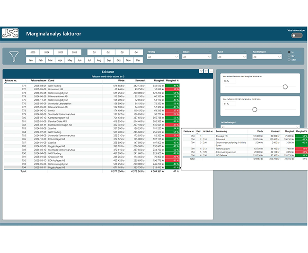The image size is (308, 253).
Task: Sort Fakturor table by Kund column header
Action: coord(51,80)
